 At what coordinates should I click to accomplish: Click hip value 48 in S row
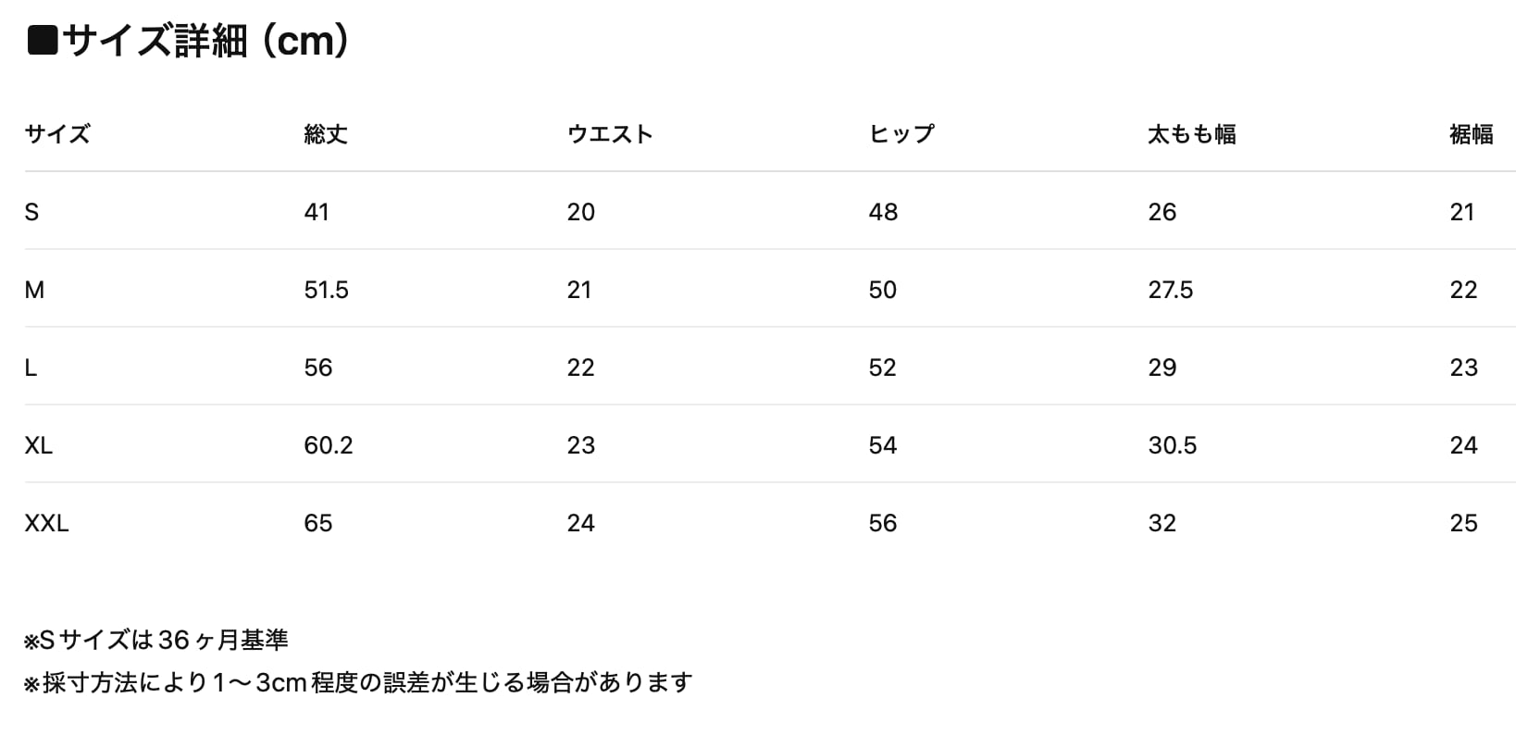pos(883,212)
